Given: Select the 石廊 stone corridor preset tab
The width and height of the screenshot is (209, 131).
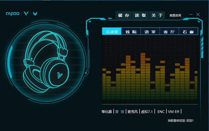Looking at the screenshot, I should tap(188, 31).
